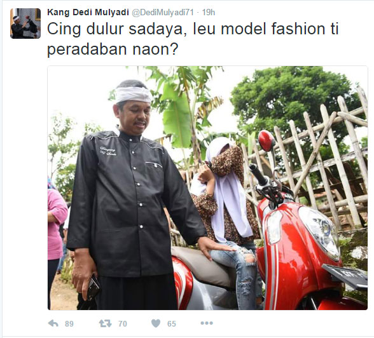
Task: Retweet this tweet using the retweet icon
Action: 105,323
